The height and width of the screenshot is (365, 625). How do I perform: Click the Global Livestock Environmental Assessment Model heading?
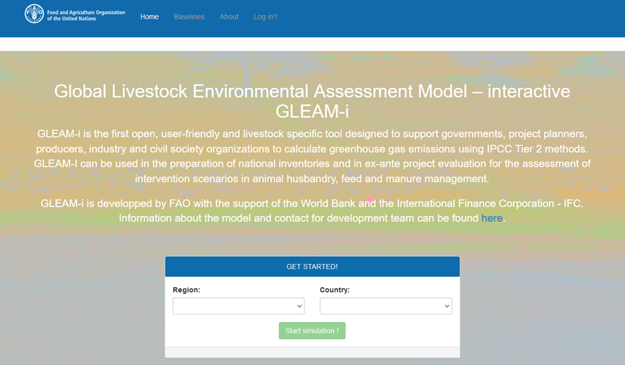pos(312,91)
